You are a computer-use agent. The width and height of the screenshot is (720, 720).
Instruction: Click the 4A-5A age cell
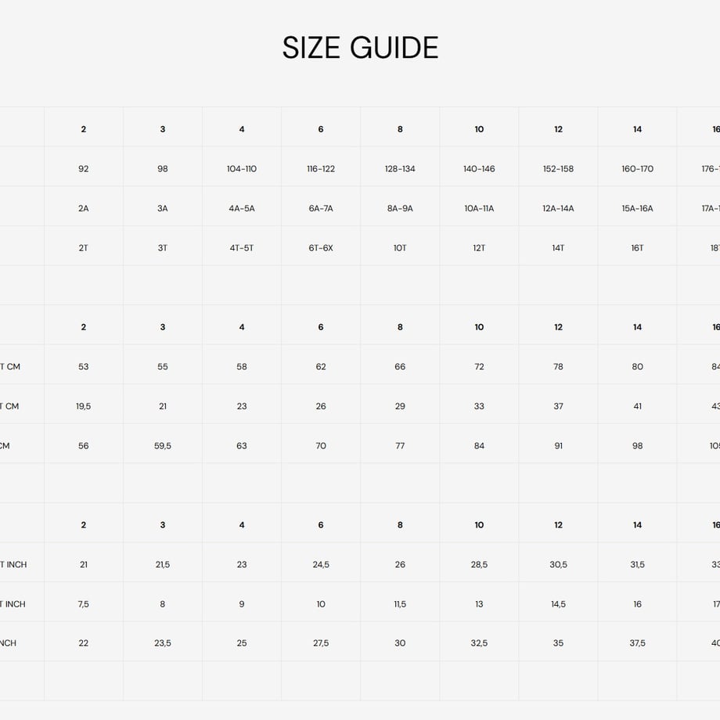[242, 208]
